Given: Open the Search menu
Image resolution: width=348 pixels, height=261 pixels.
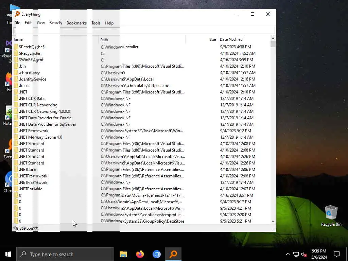Looking at the screenshot, I should [x=55, y=23].
